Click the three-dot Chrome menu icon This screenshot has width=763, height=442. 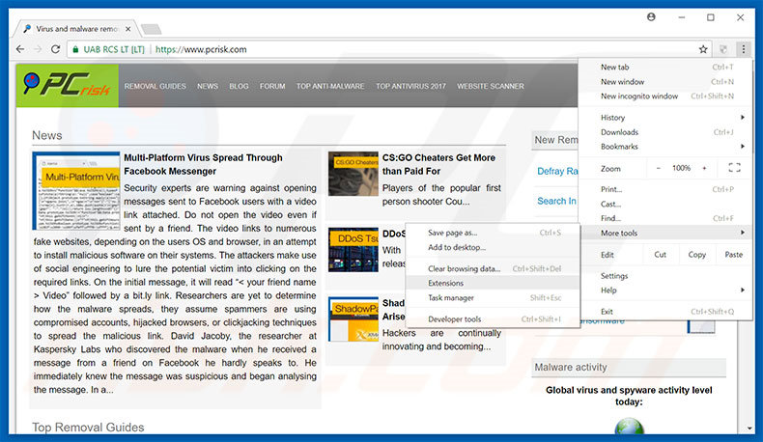click(743, 49)
